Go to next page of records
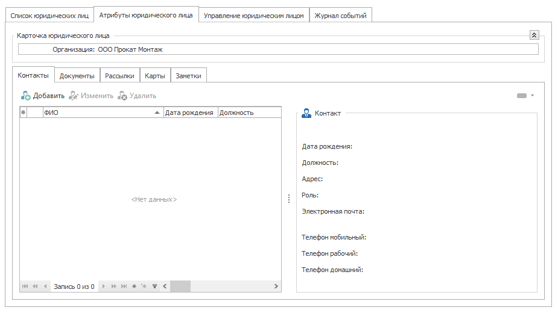558x313 pixels. (x=113, y=287)
